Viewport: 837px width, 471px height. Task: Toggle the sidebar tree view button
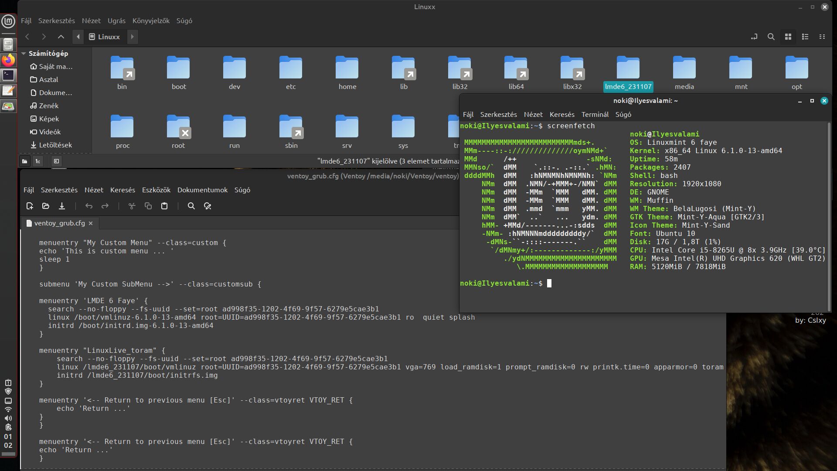(38, 161)
